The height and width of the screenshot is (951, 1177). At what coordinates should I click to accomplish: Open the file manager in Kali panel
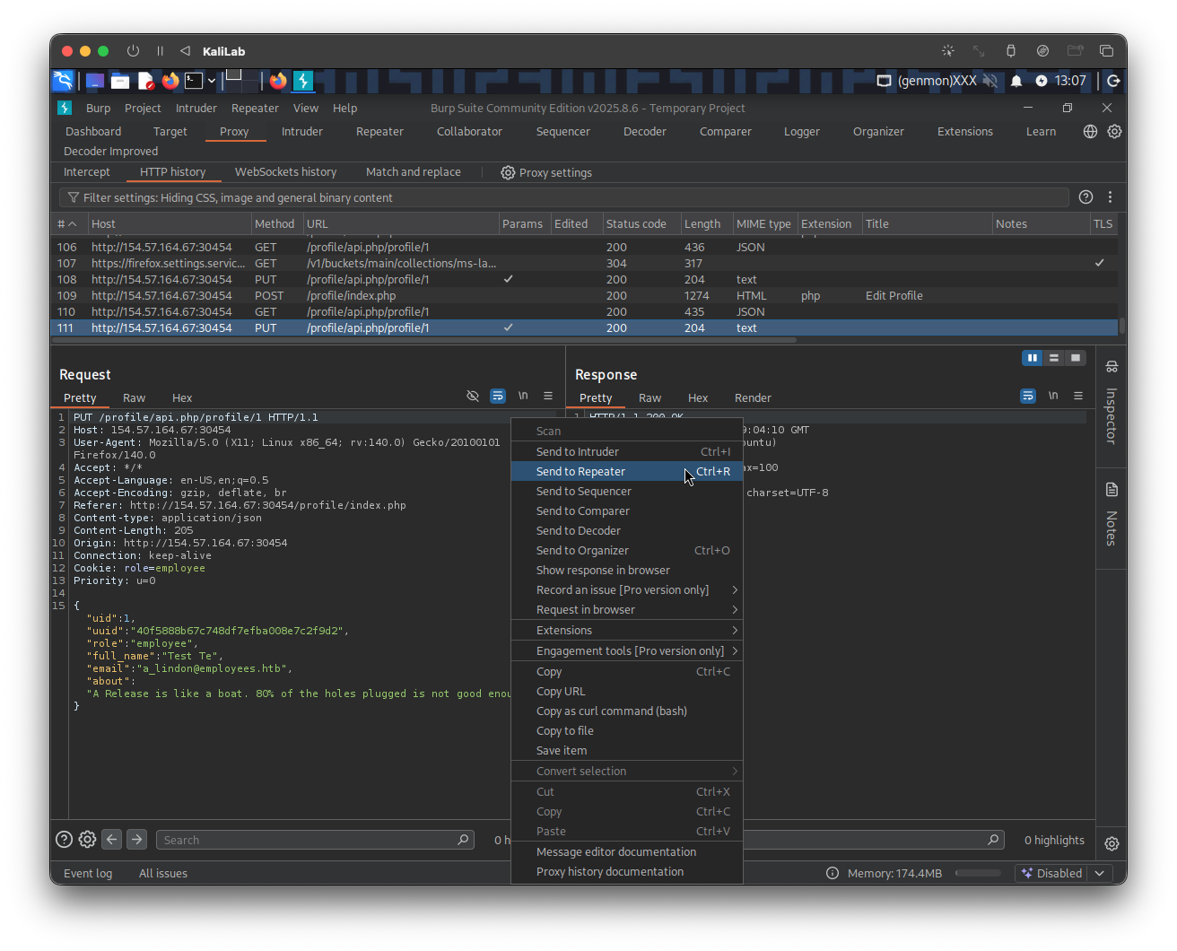point(120,81)
